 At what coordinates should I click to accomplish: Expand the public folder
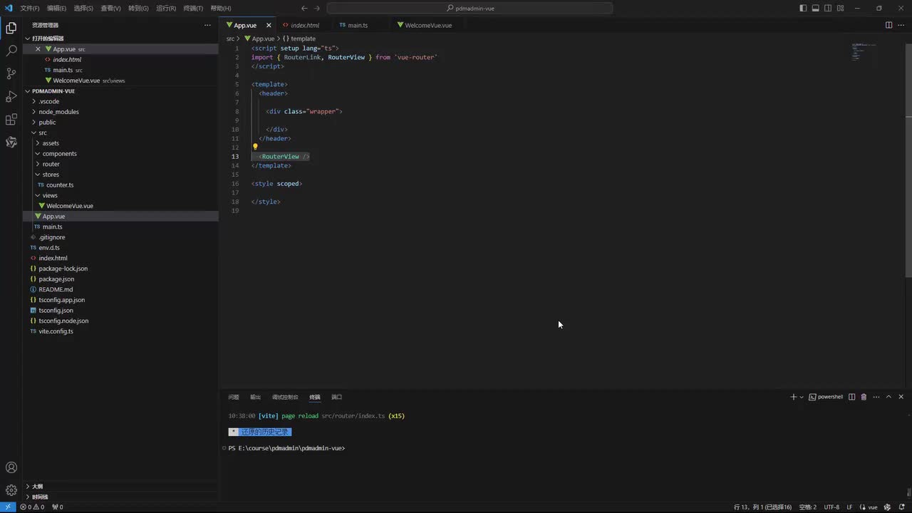(47, 123)
